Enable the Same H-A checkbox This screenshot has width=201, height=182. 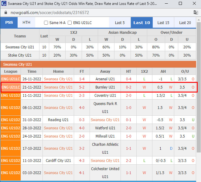(x=46, y=23)
